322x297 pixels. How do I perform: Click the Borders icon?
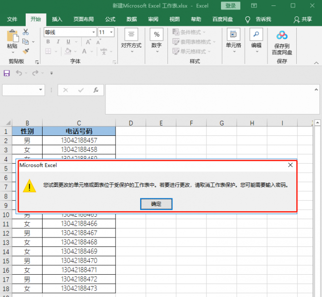48,51
